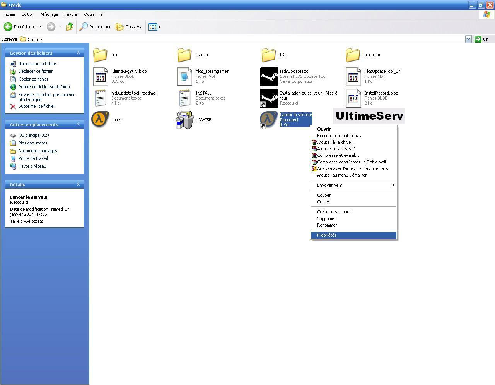
Task: Open the bin folder icon
Action: click(100, 55)
